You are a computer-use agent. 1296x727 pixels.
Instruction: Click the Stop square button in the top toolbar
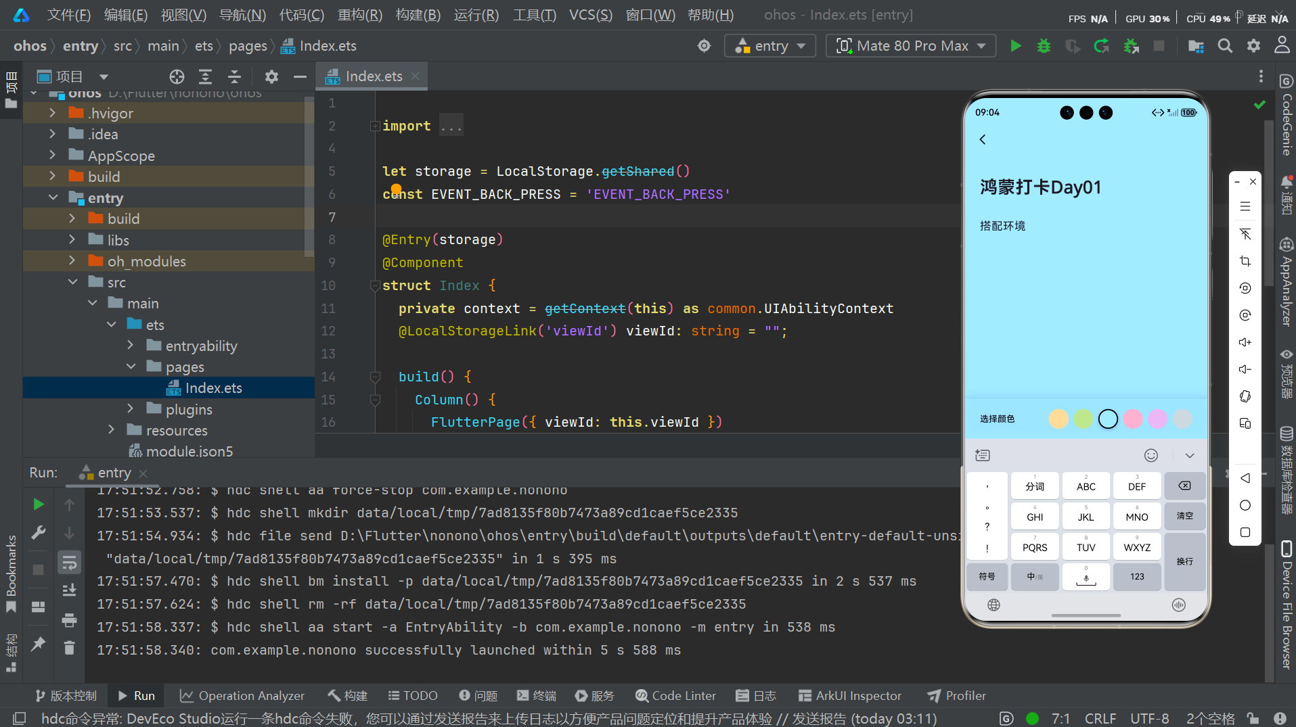(x=1159, y=46)
